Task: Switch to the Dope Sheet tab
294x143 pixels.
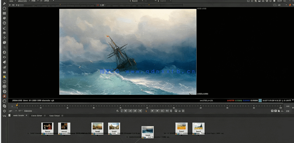Action: [x=55, y=116]
